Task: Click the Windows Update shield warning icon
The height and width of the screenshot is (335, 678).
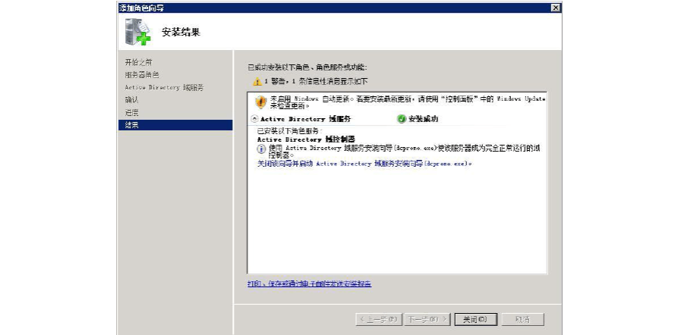Action: tap(260, 102)
